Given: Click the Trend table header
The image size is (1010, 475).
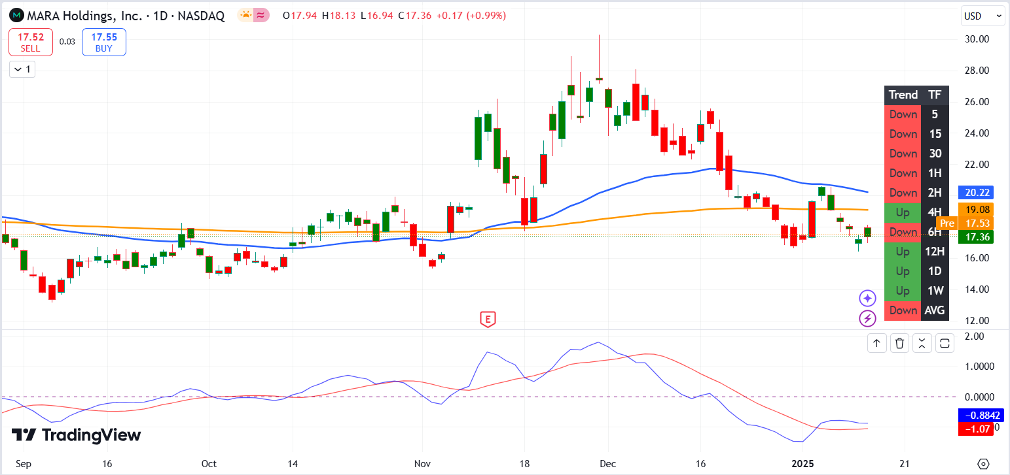Looking at the screenshot, I should 903,95.
